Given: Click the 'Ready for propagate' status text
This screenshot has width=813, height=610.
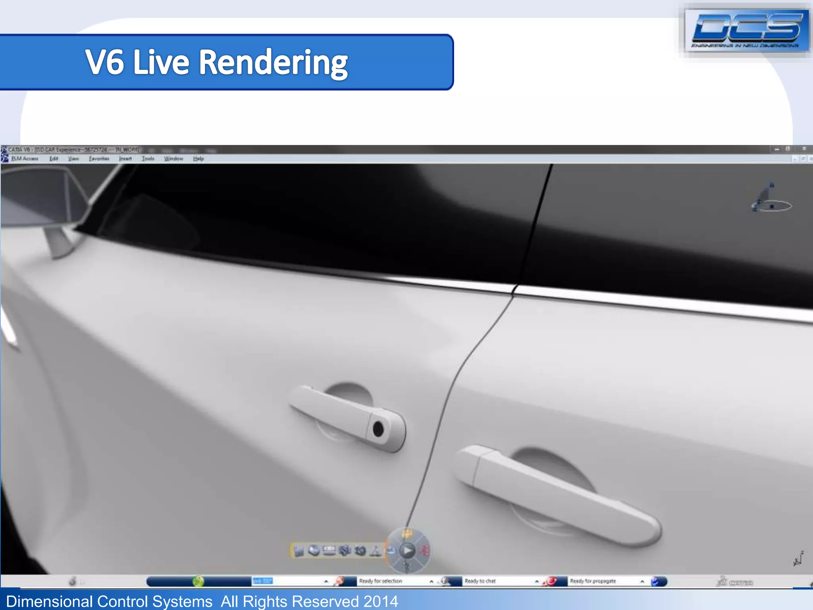Looking at the screenshot, I should click(x=593, y=581).
